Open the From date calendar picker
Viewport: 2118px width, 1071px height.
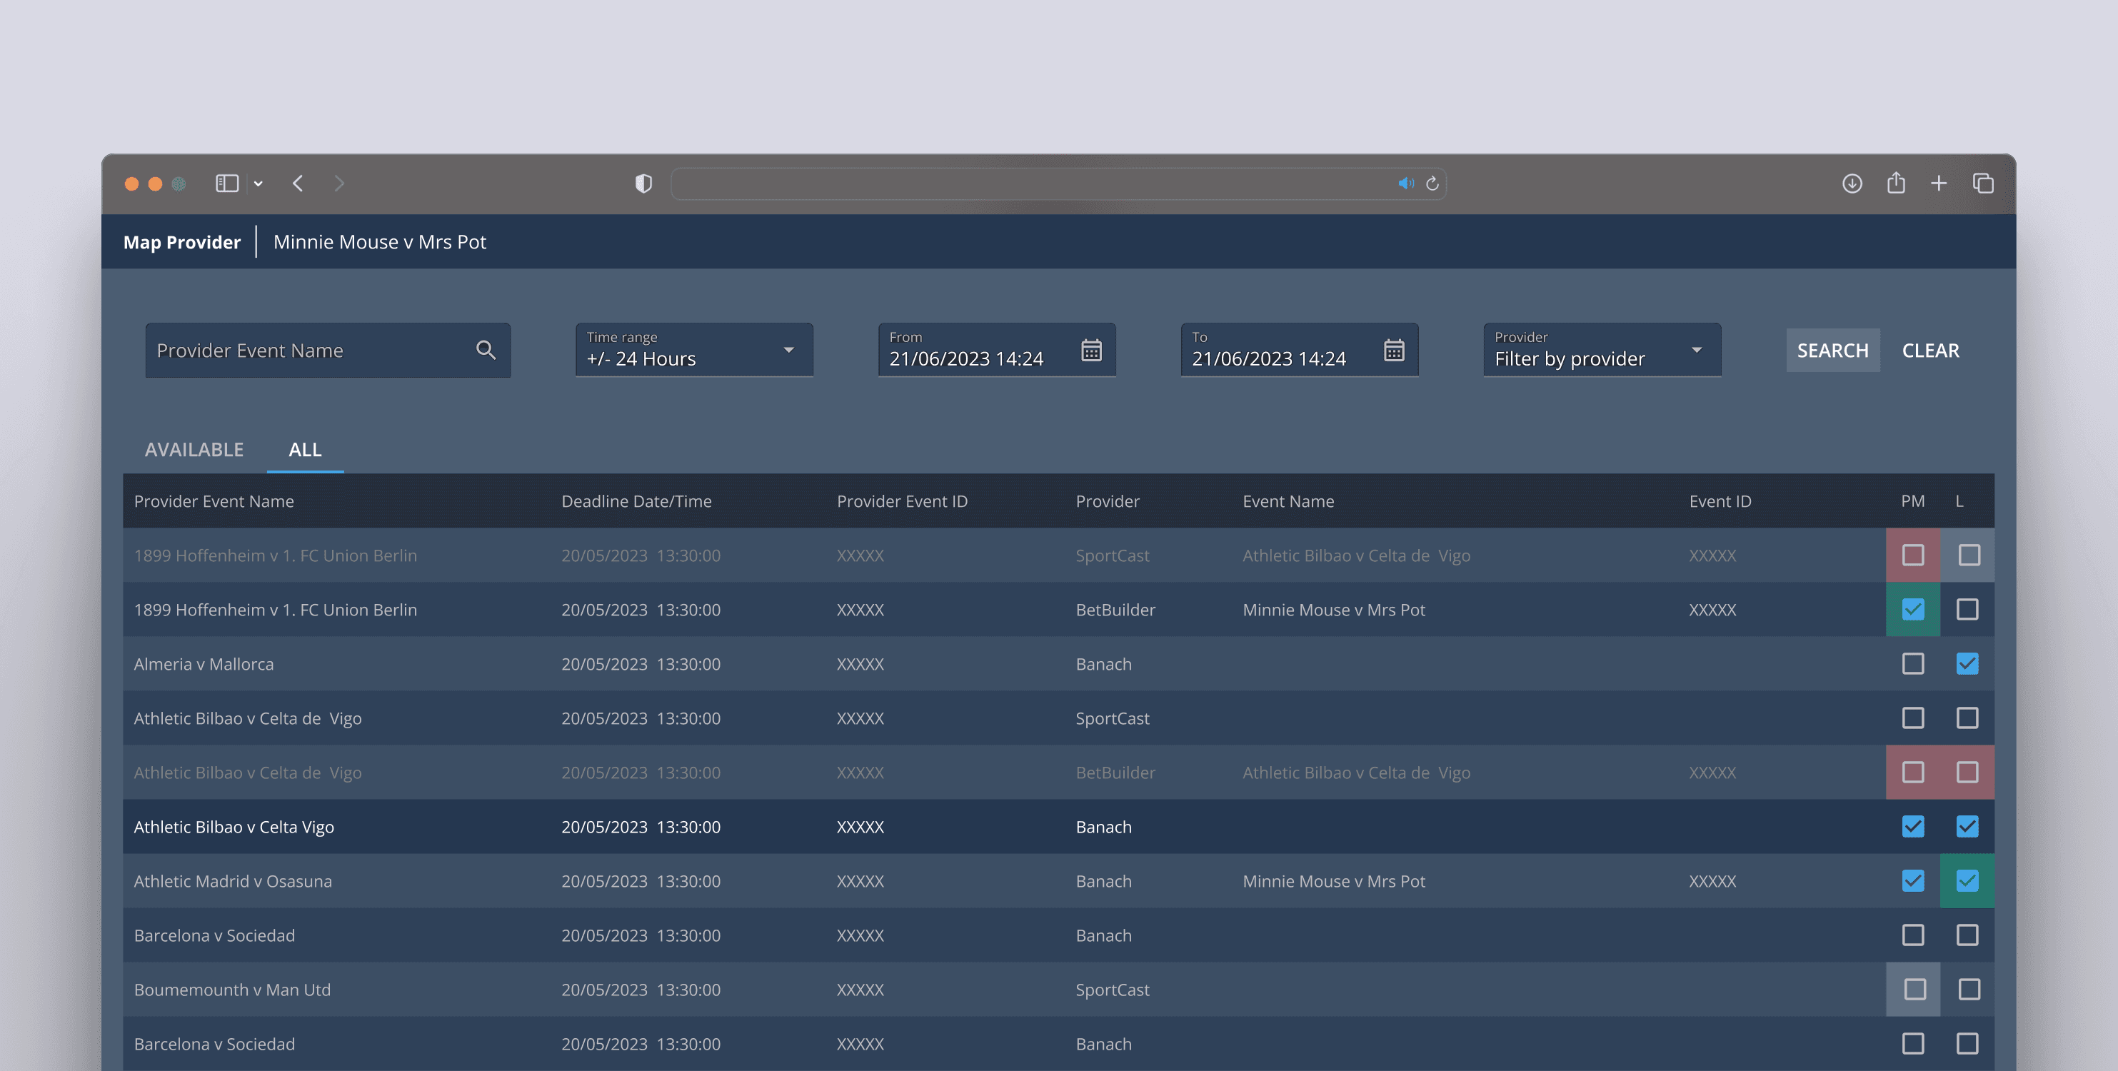1090,350
